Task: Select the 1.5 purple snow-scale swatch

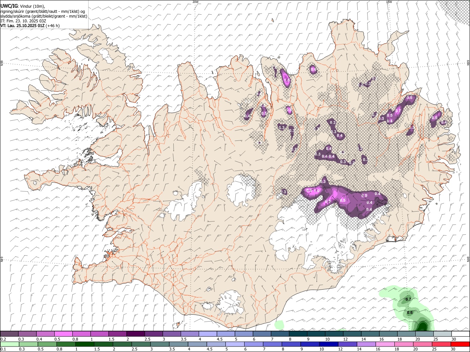Action: click(117, 334)
